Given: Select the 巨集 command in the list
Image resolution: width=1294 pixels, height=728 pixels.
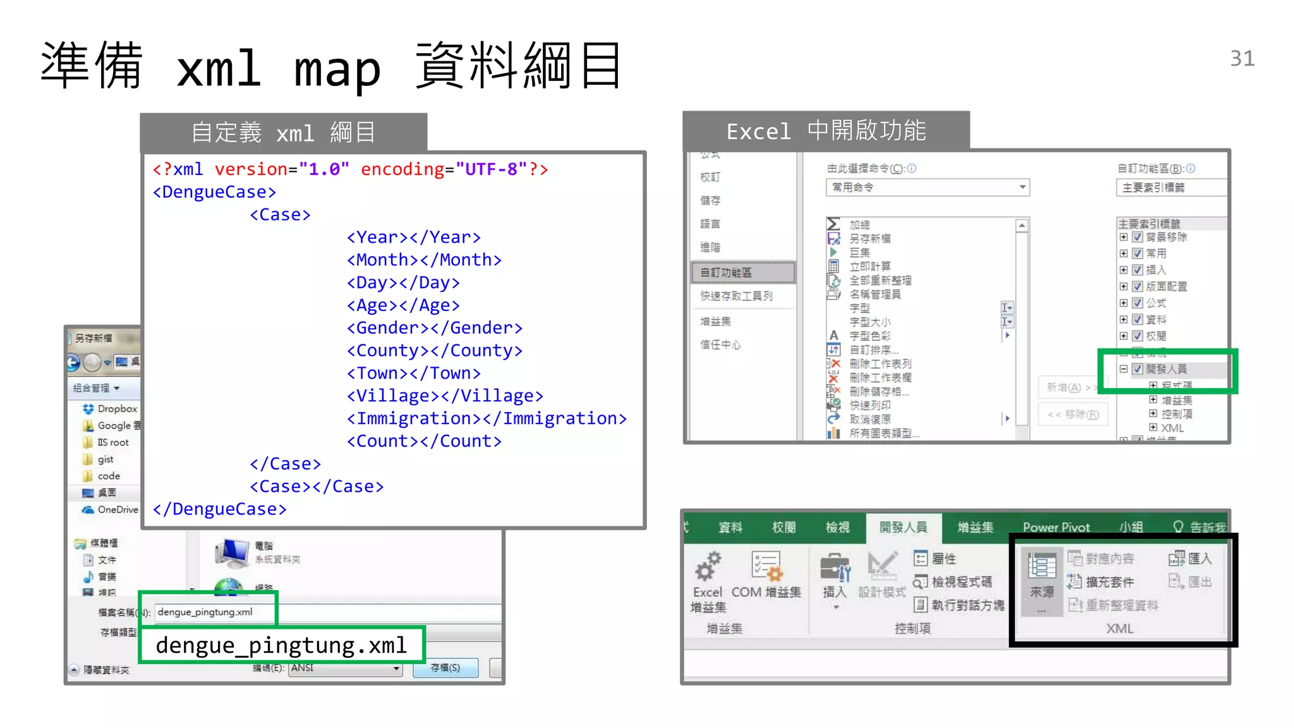Looking at the screenshot, I should (x=850, y=252).
